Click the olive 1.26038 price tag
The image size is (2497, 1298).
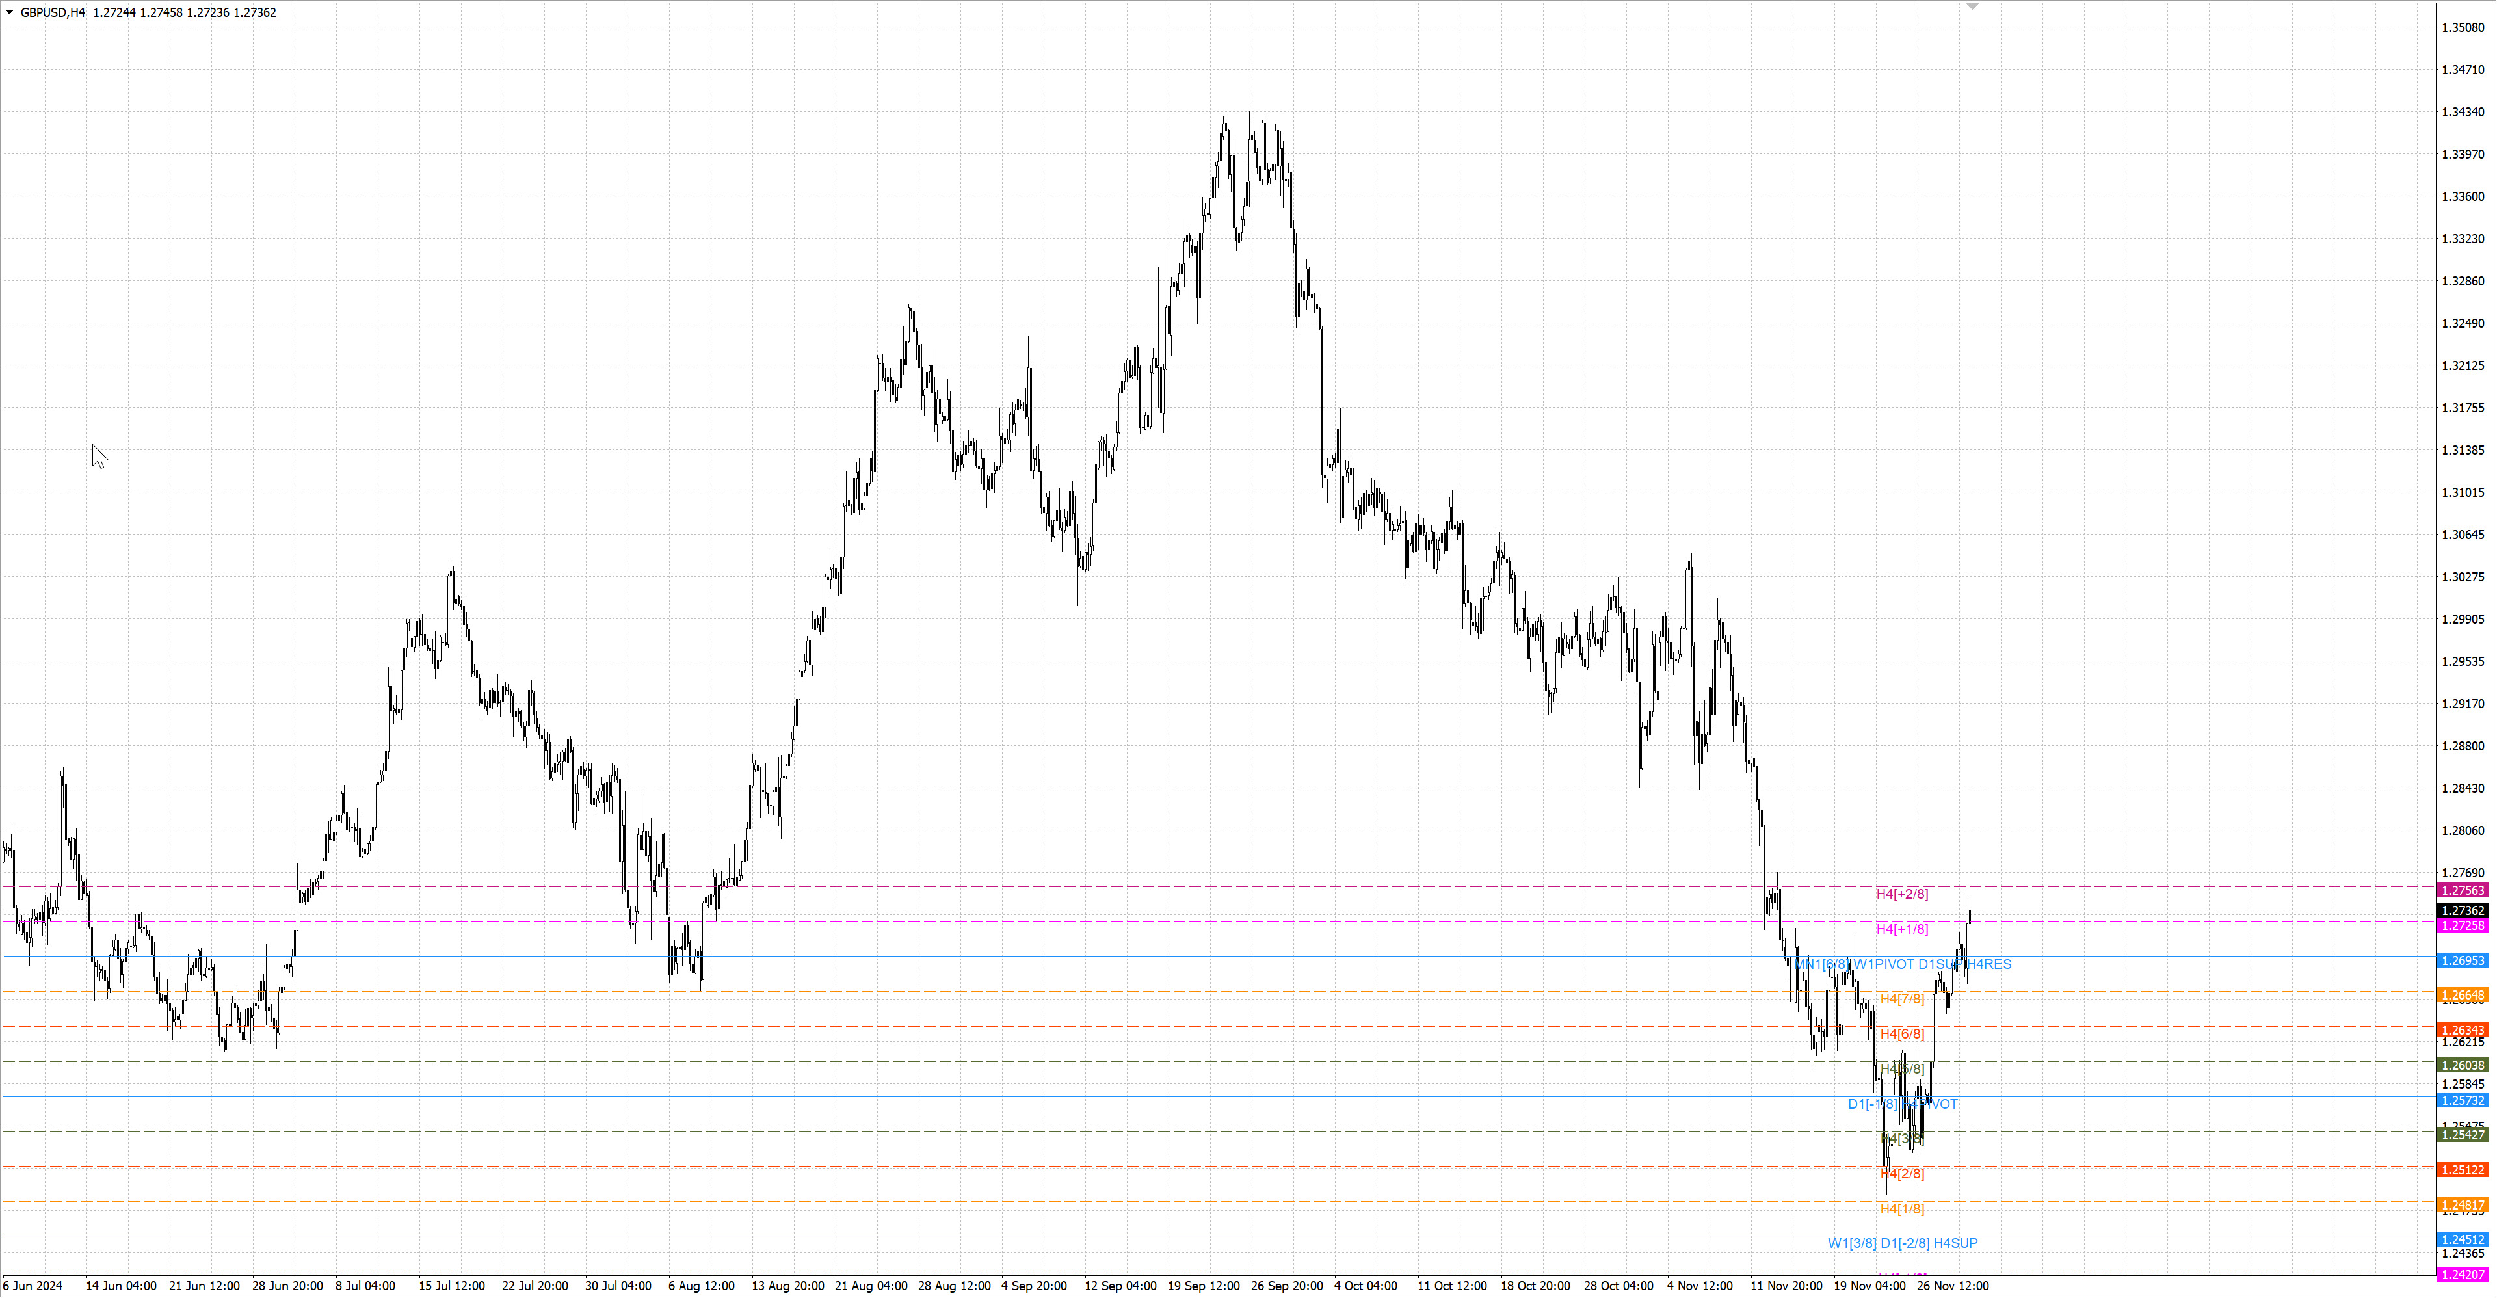coord(2462,1065)
